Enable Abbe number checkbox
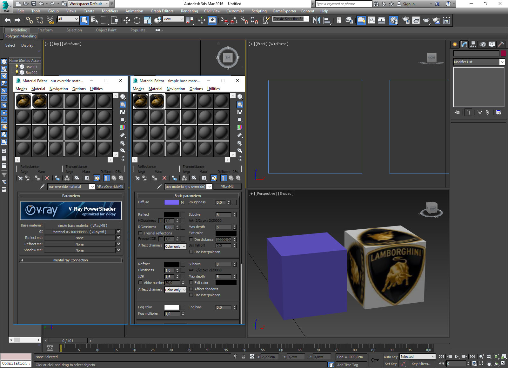This screenshot has width=508, height=368. (140, 283)
